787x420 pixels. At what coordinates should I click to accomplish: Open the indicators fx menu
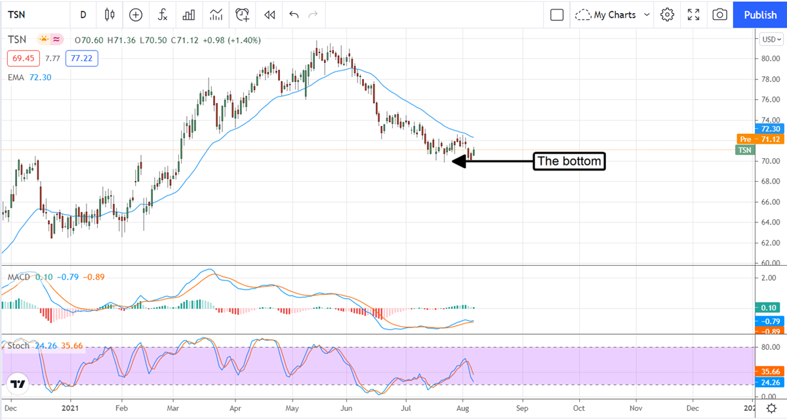(x=163, y=14)
